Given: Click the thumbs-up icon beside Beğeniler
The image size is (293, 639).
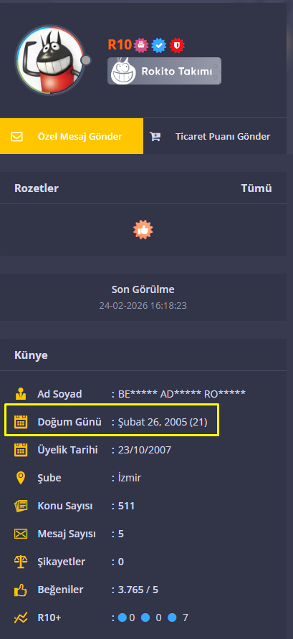Looking at the screenshot, I should point(21,590).
